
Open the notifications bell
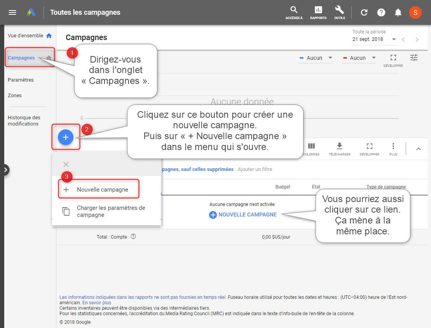click(x=398, y=12)
